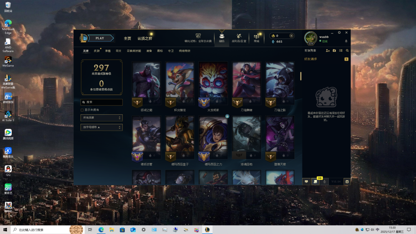Click the friends search magnifier icon

(x=347, y=51)
